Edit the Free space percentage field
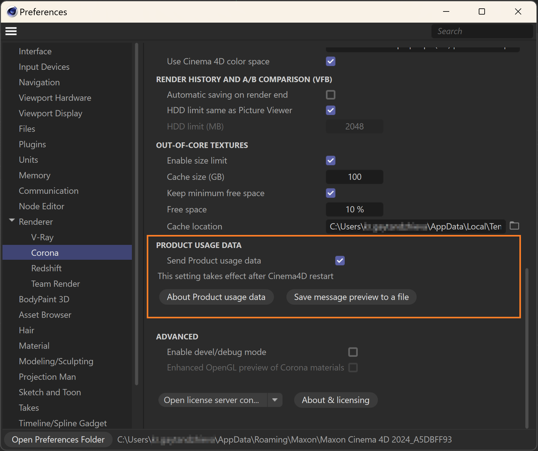Screen dimensions: 538x451 tap(354, 209)
